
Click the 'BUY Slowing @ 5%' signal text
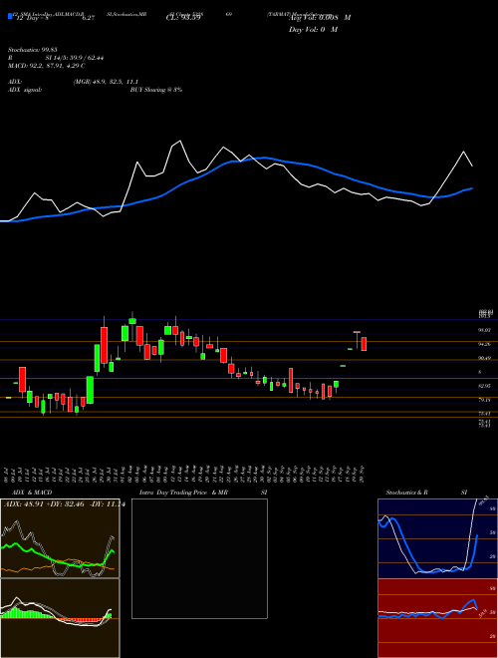[x=156, y=90]
